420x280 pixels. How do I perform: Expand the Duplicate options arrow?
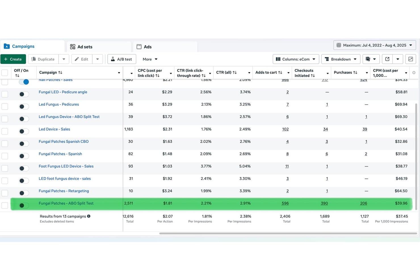[64, 59]
